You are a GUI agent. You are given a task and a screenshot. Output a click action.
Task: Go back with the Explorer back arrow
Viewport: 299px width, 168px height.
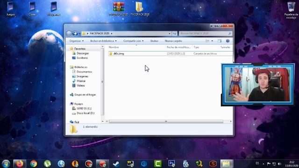pyautogui.click(x=69, y=34)
